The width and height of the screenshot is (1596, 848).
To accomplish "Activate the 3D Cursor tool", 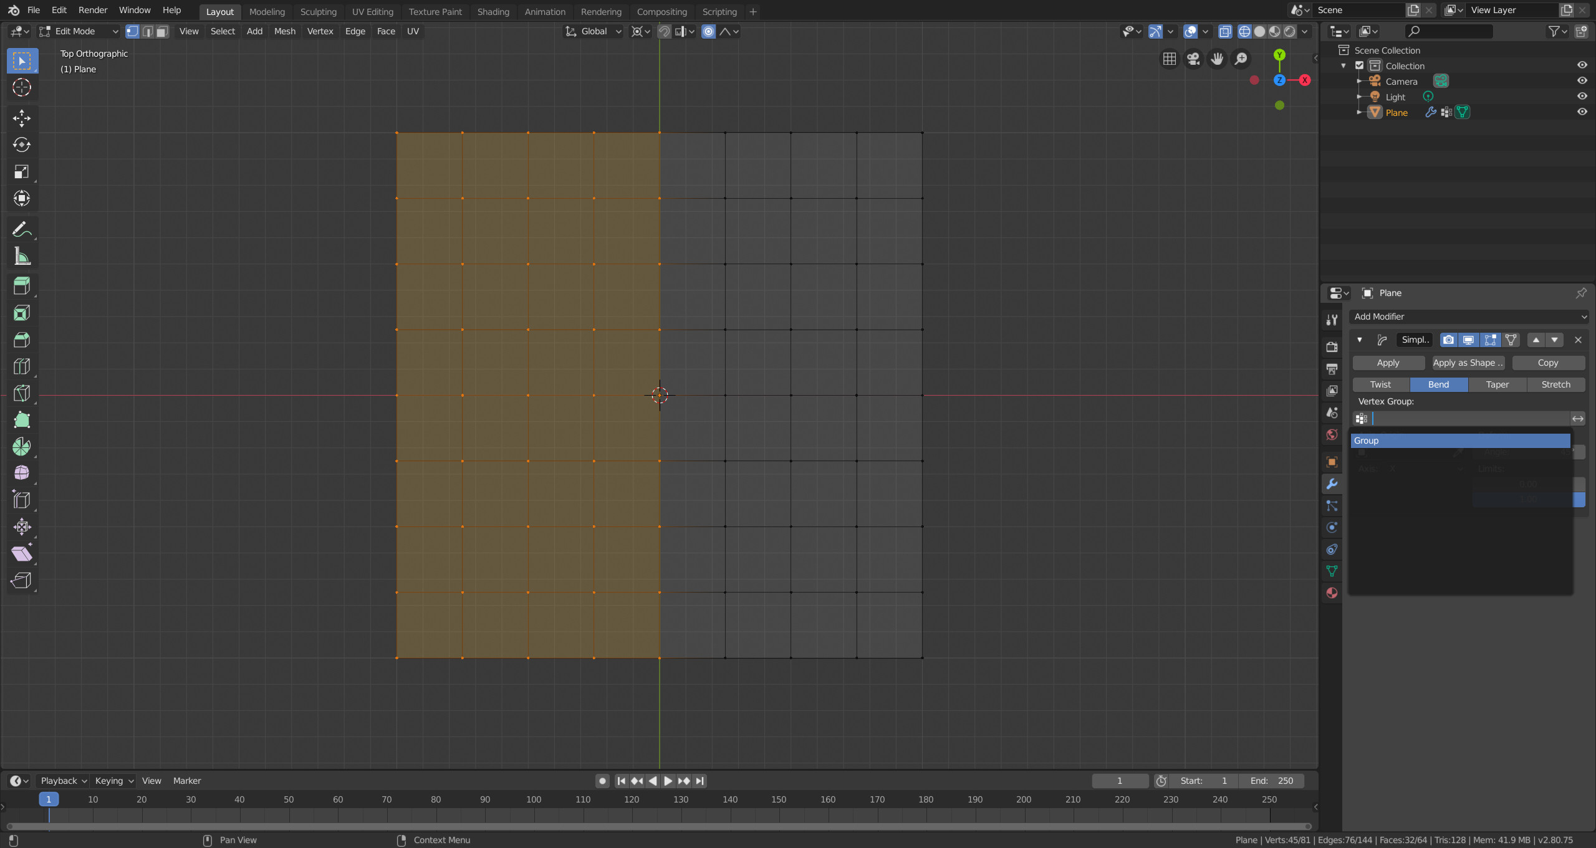I will [22, 87].
